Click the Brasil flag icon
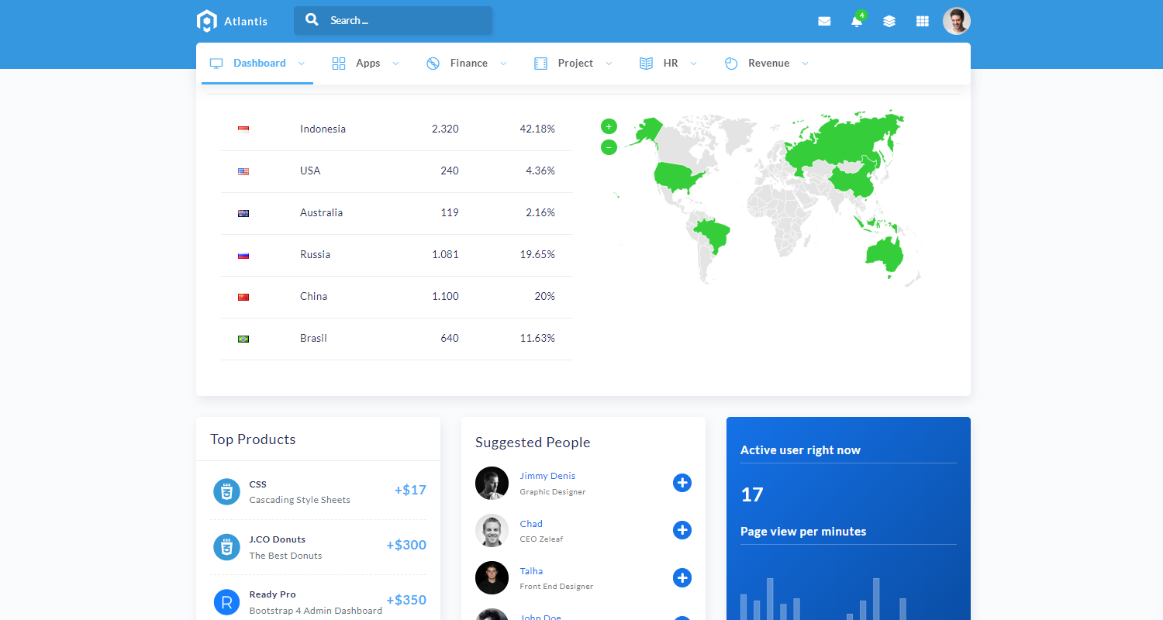This screenshot has height=620, width=1163. click(x=243, y=339)
